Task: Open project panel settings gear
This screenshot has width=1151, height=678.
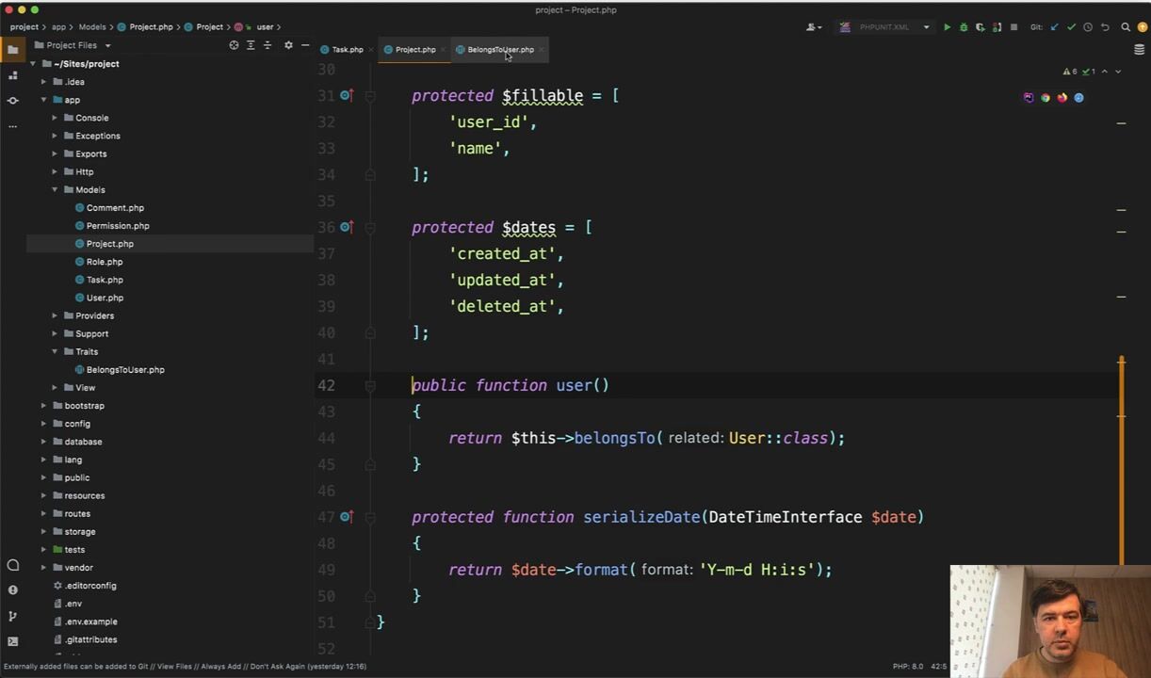Action: [288, 45]
